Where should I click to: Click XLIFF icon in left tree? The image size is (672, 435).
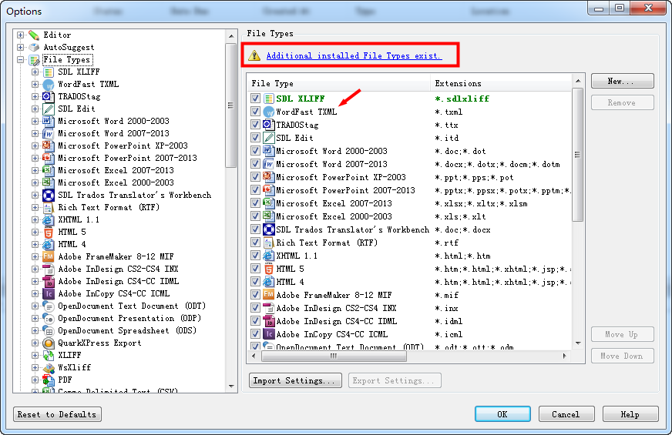pos(49,356)
